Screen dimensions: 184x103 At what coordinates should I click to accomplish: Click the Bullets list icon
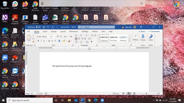point(76,35)
